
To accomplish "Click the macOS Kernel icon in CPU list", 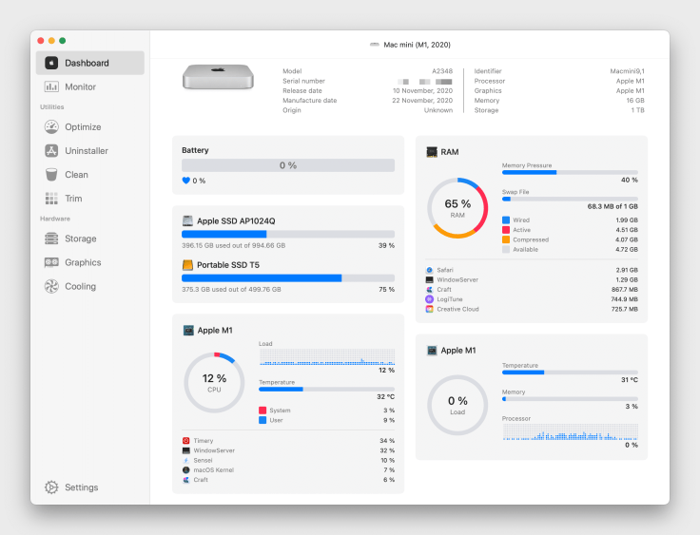I will click(186, 470).
